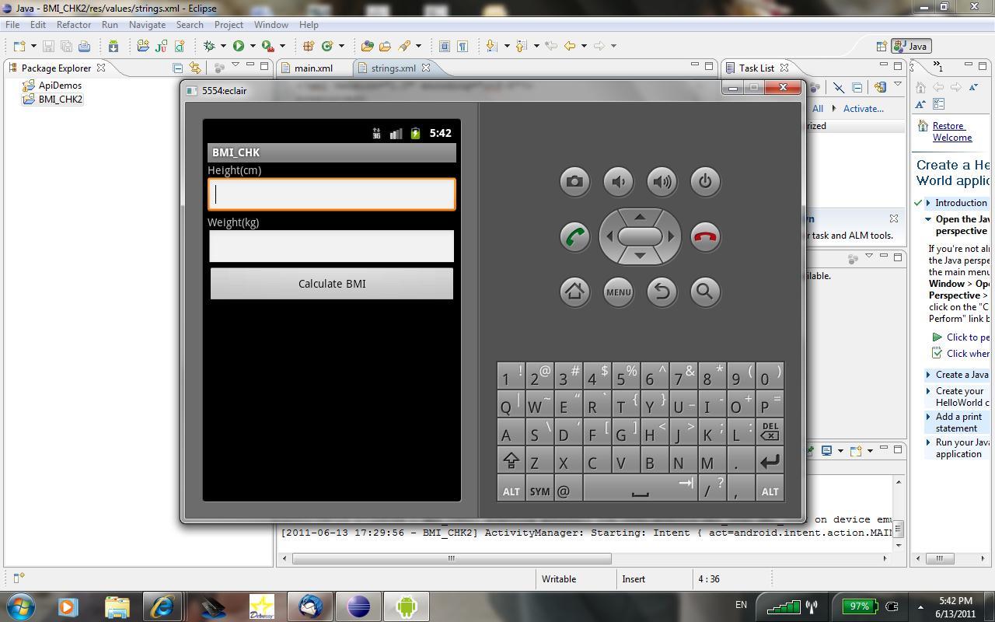Viewport: 995px width, 622px height.
Task: Open the Window menu
Action: (271, 25)
